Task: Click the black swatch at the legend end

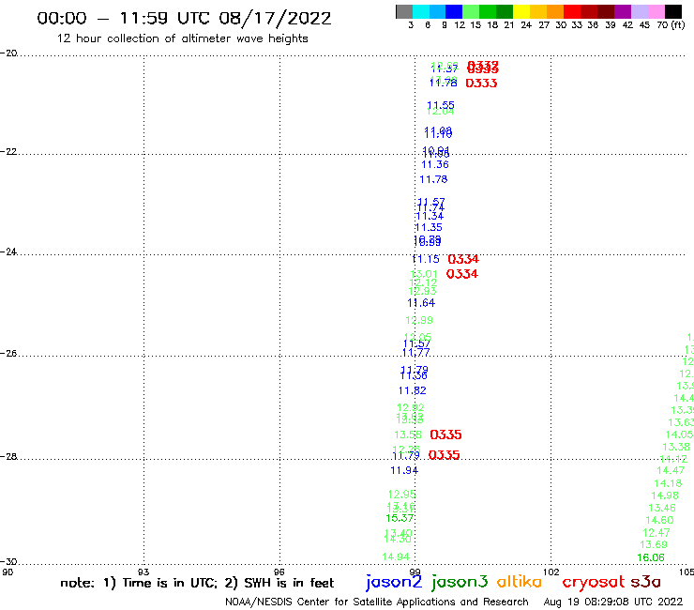Action: click(672, 11)
